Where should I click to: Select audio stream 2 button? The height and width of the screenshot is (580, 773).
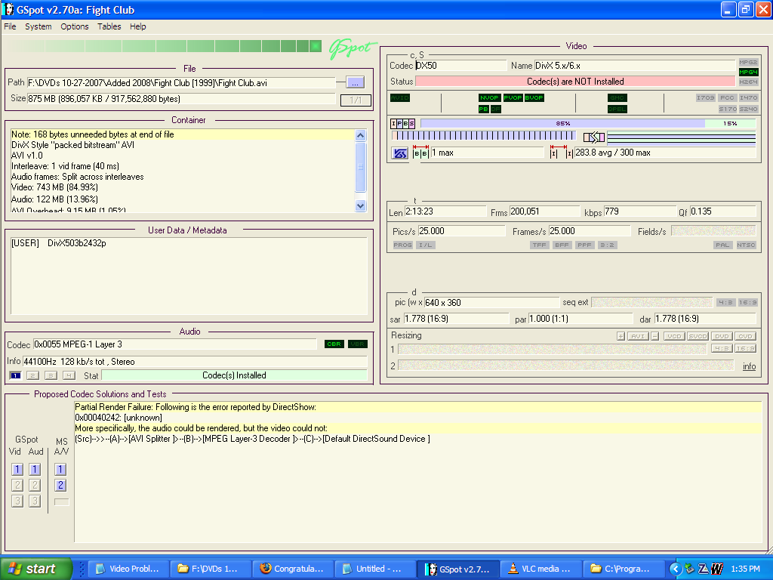(x=32, y=376)
